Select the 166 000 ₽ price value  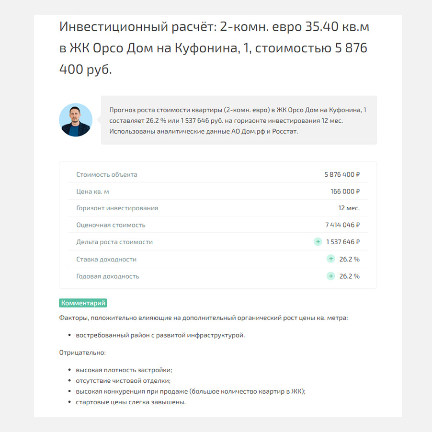point(345,192)
